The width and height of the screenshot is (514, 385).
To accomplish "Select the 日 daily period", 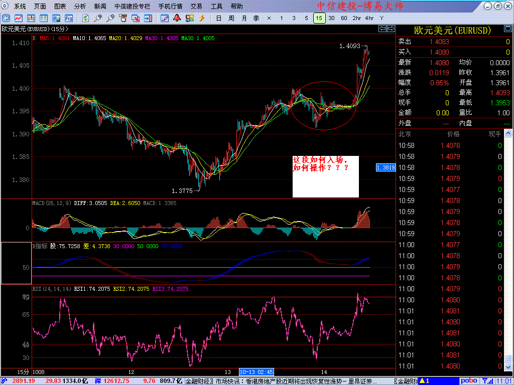I will point(219,19).
